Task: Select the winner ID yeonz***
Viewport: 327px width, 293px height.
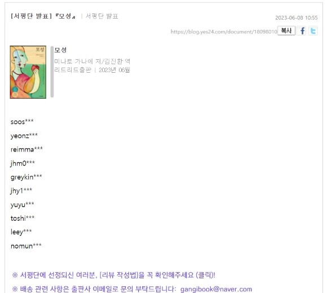Action: click(x=24, y=136)
